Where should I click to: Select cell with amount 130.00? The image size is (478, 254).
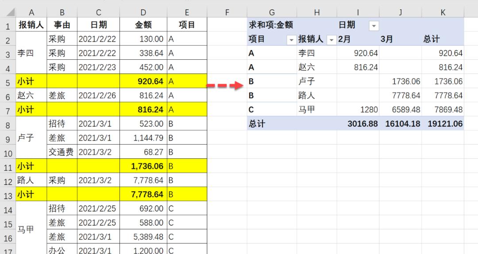pyautogui.click(x=143, y=39)
